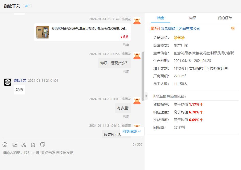Click the 2700m² factory area value

(180, 76)
